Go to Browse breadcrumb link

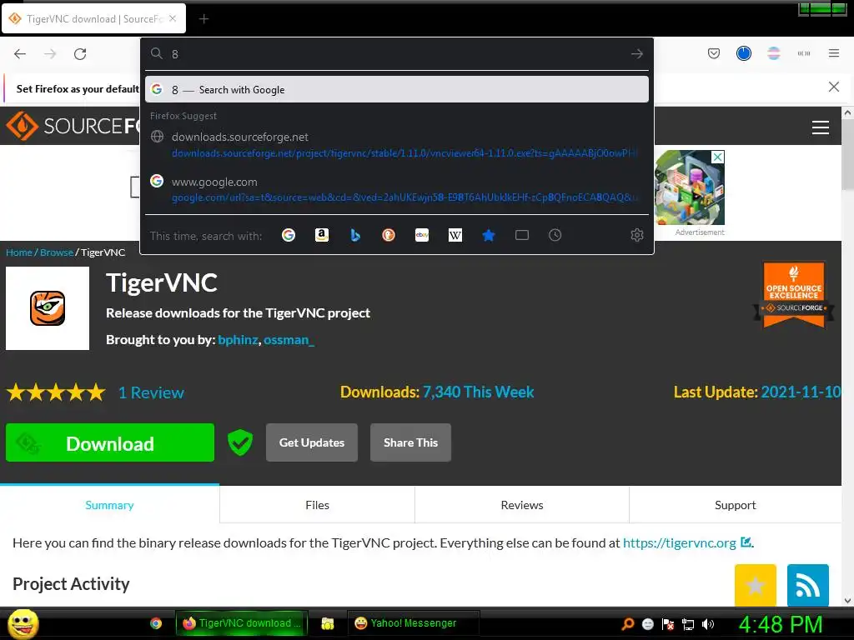57,252
